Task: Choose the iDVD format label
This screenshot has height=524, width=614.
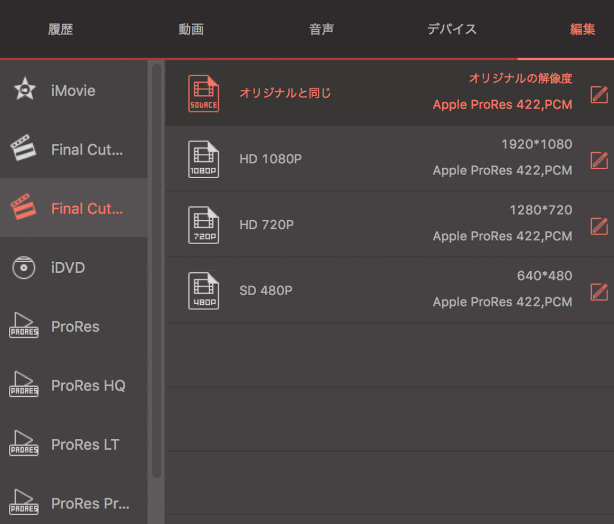Action: coord(68,268)
